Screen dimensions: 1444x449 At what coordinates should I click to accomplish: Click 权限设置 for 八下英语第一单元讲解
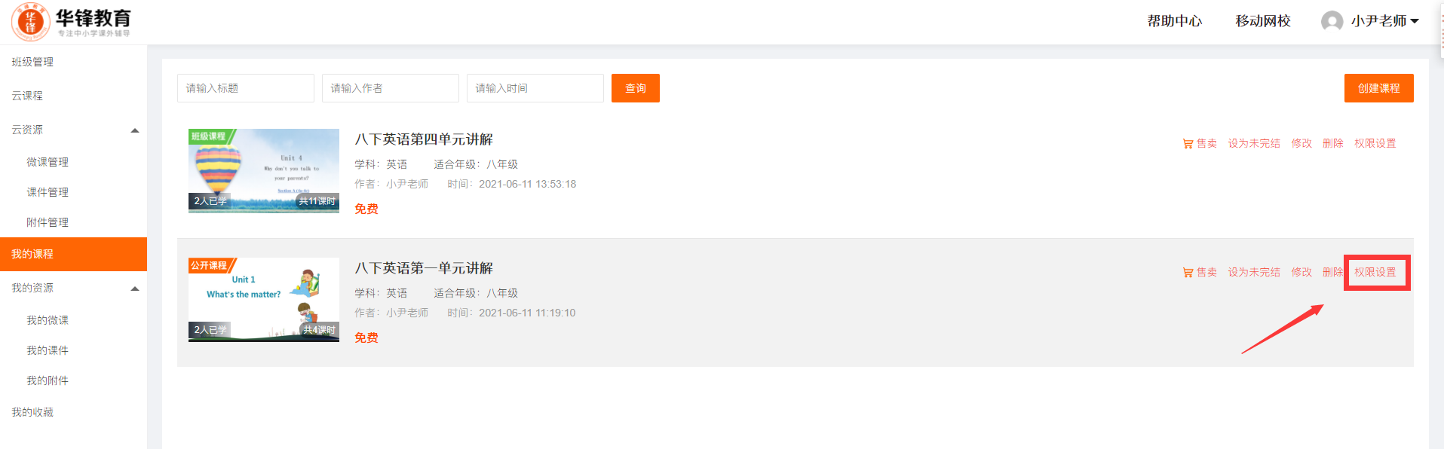point(1375,272)
